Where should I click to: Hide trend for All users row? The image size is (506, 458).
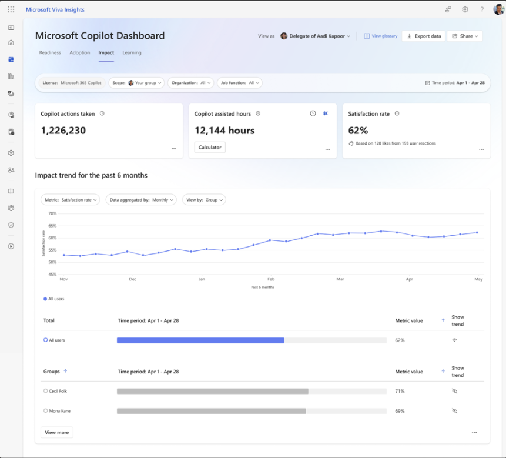(454, 340)
